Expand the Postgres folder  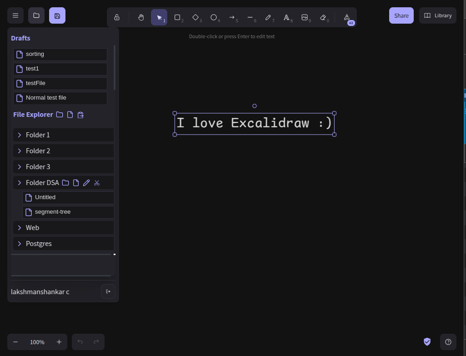coord(64,244)
